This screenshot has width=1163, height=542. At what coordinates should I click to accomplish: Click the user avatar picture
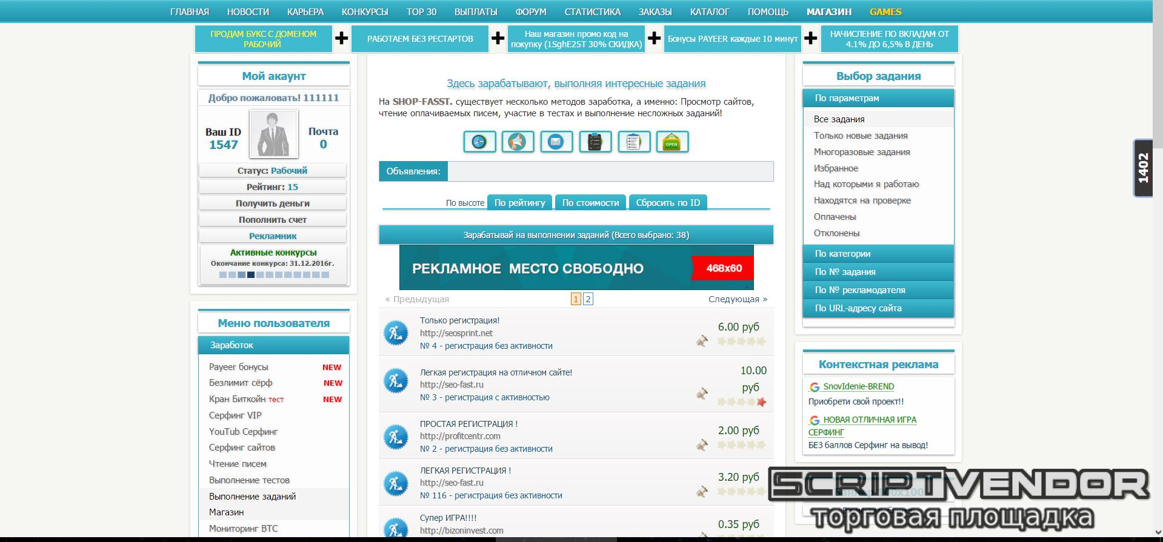tap(273, 134)
